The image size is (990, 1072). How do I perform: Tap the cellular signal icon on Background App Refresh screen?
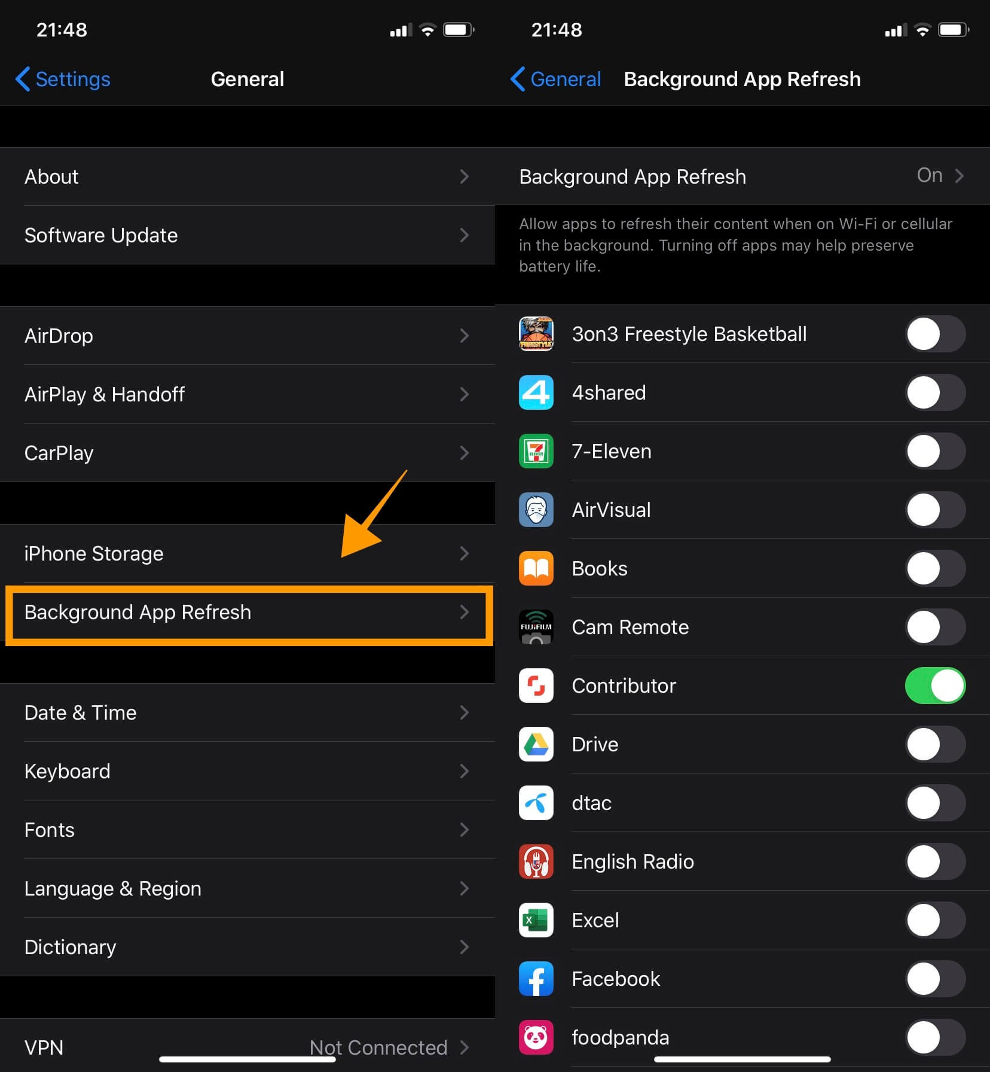[896, 30]
